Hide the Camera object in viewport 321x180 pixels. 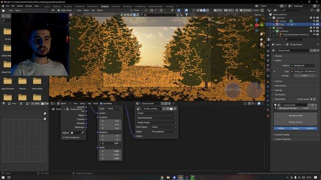pyautogui.click(x=314, y=21)
